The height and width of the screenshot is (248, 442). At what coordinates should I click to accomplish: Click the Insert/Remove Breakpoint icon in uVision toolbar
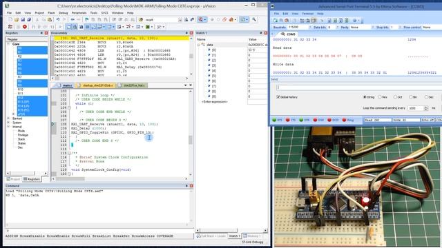pos(212,20)
